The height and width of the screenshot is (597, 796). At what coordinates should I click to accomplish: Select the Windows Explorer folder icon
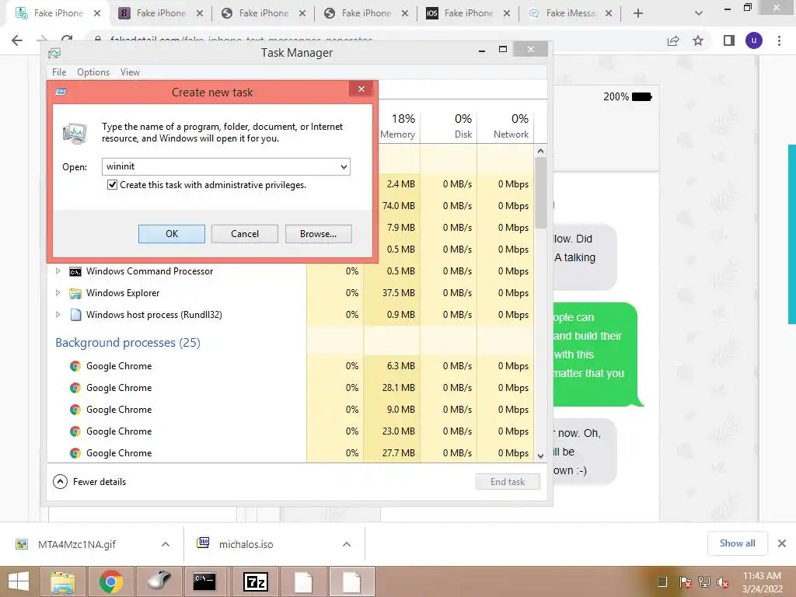click(75, 293)
